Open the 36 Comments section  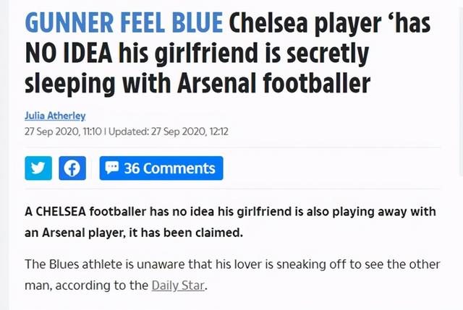(x=161, y=168)
